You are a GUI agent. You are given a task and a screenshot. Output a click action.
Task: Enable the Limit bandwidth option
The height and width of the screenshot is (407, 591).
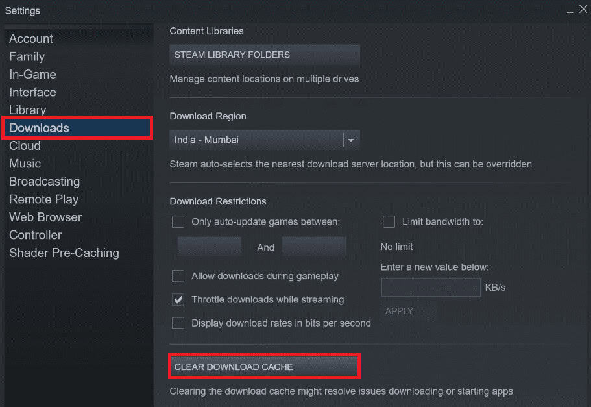click(389, 221)
